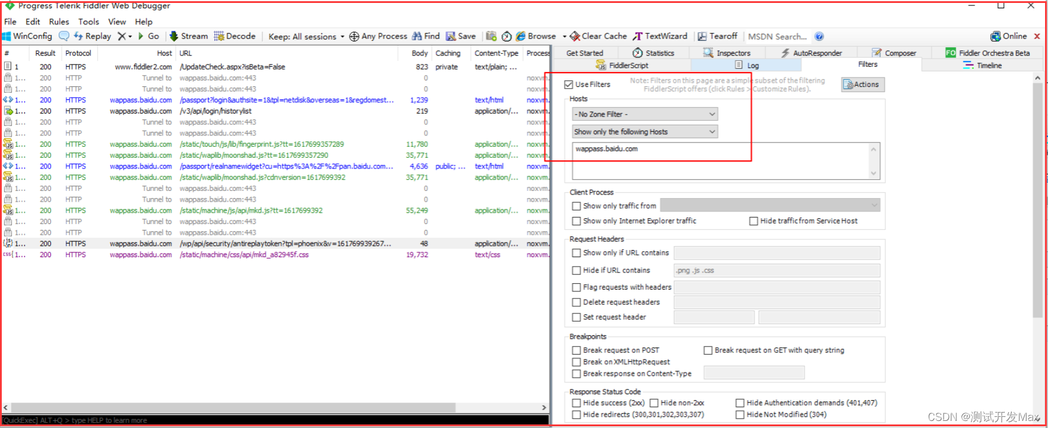Screen dimensions: 1048x428
Task: Click the blue help question icon
Action: (819, 36)
